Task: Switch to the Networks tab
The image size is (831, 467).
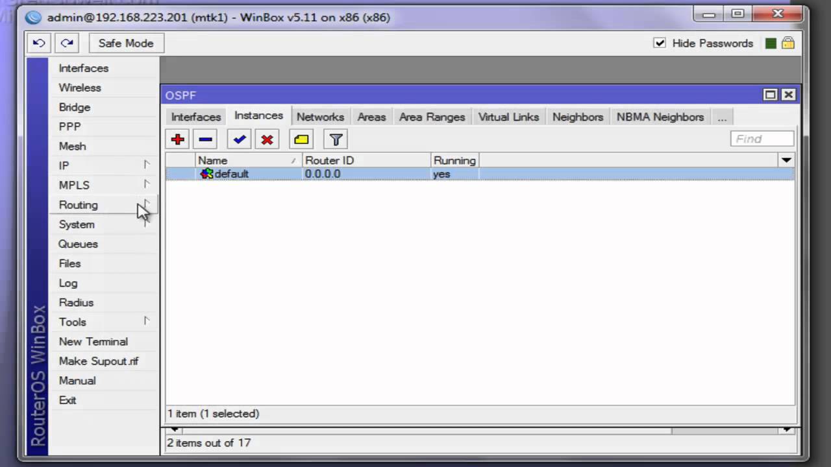Action: coord(320,117)
